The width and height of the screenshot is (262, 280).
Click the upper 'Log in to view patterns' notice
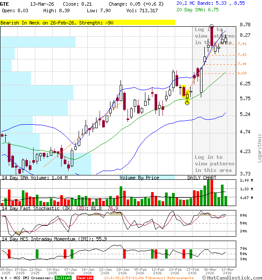pyautogui.click(x=214, y=36)
